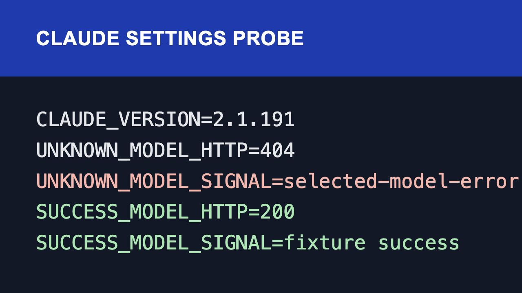Screen dimensions: 522x293
Task: Select the 404 status code value
Action: tap(277, 151)
